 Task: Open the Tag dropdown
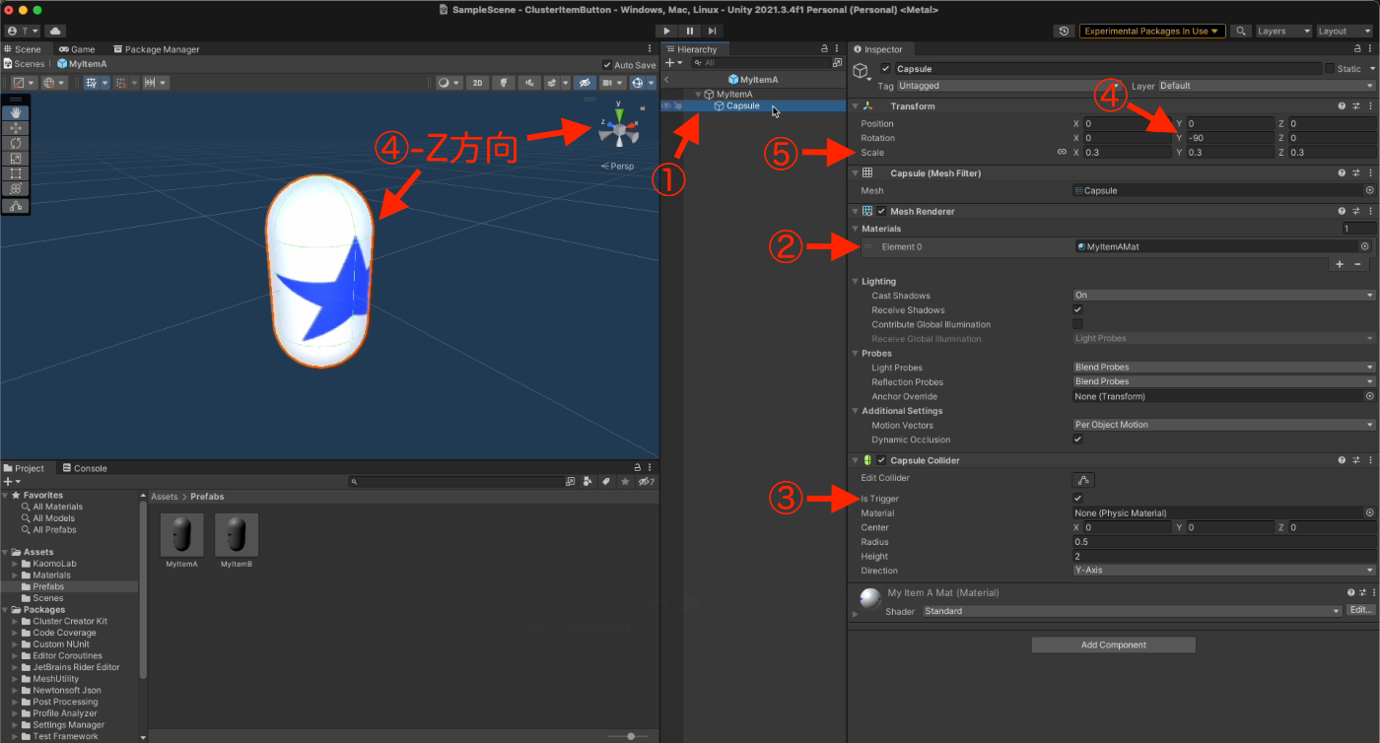click(1011, 86)
